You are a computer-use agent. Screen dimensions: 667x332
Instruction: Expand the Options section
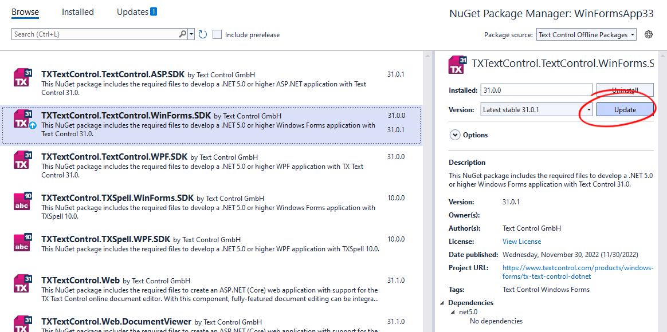(455, 135)
